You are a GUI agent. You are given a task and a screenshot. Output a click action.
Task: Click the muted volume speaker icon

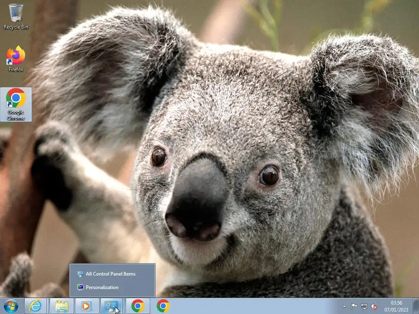click(374, 306)
